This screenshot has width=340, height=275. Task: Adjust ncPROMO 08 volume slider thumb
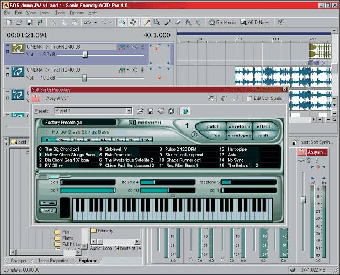pos(85,55)
